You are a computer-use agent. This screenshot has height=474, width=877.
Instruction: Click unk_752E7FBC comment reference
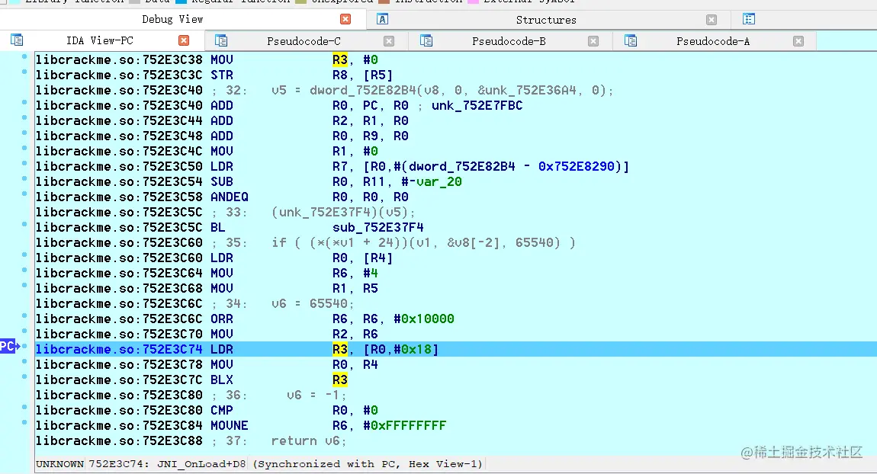pos(477,106)
